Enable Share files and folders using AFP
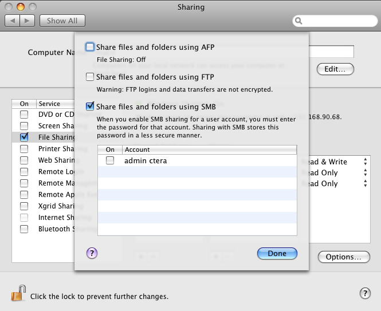 tap(89, 46)
